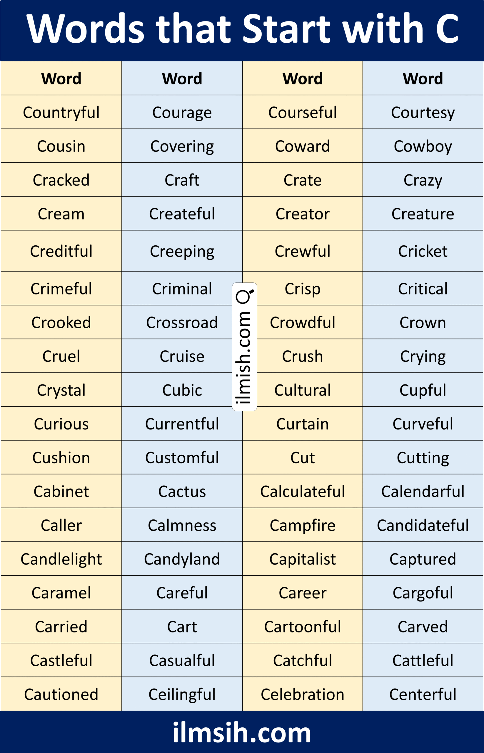
Task: Click the 'Centerful' cell
Action: point(423,694)
